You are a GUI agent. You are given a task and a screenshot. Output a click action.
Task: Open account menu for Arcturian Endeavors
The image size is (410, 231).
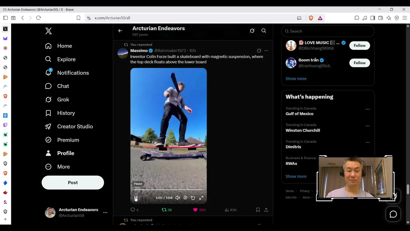pyautogui.click(x=105, y=212)
